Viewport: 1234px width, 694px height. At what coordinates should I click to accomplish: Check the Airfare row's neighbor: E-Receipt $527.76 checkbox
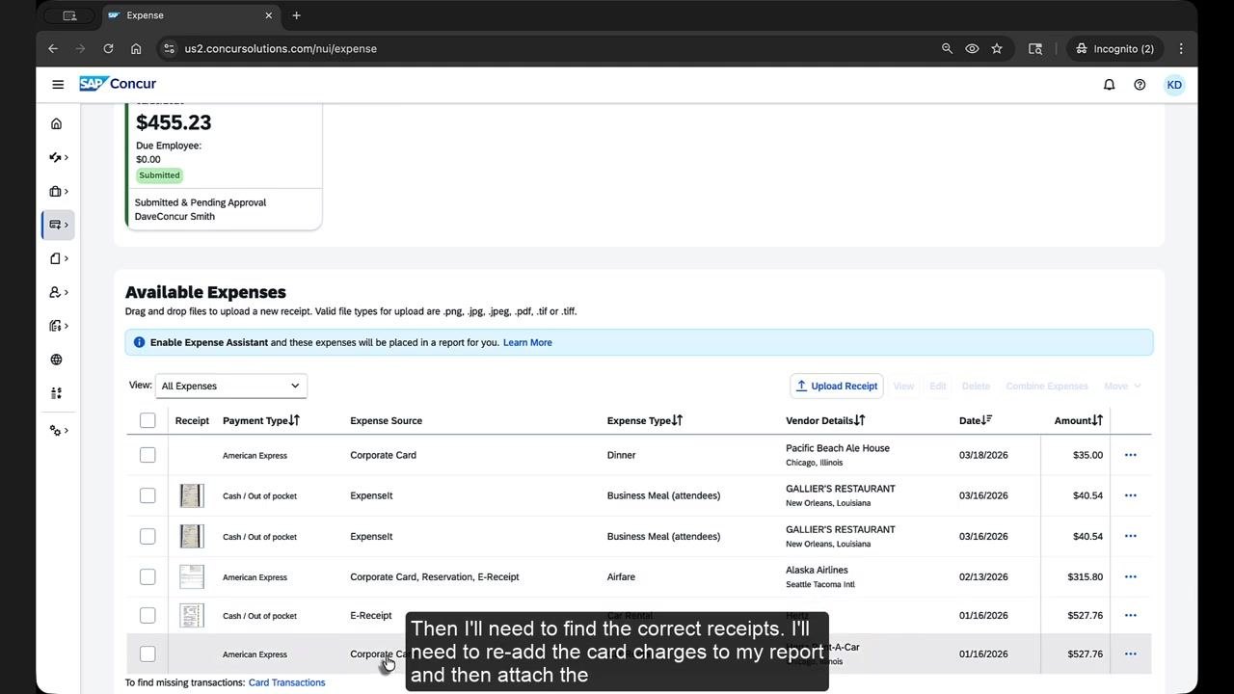(x=148, y=615)
